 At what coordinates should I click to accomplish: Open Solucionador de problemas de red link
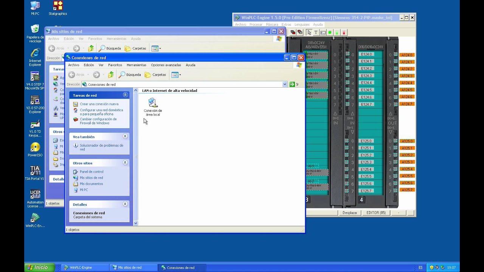[x=101, y=147]
